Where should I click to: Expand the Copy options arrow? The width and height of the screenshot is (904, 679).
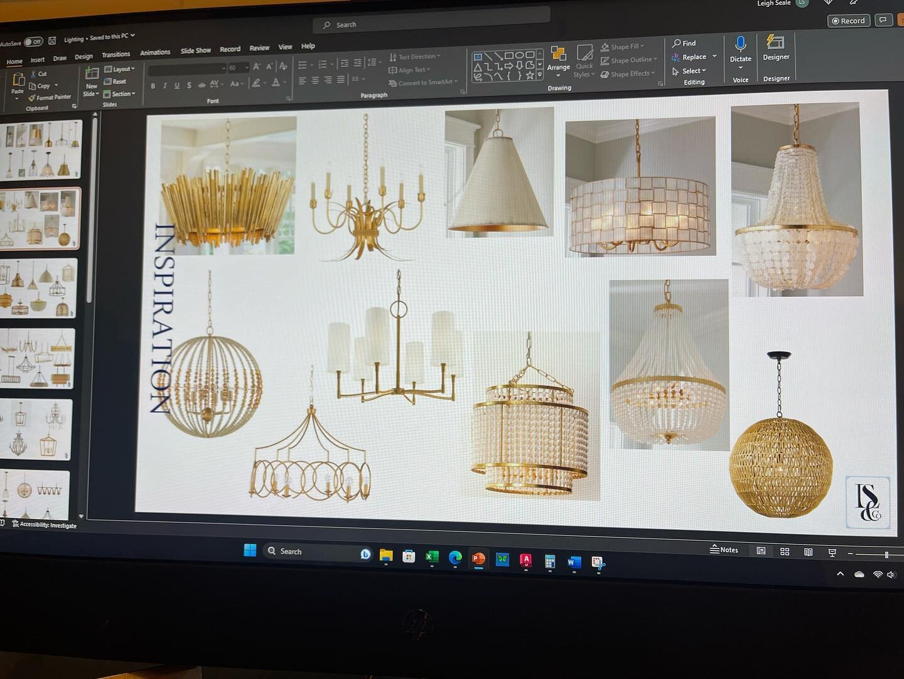coord(56,85)
